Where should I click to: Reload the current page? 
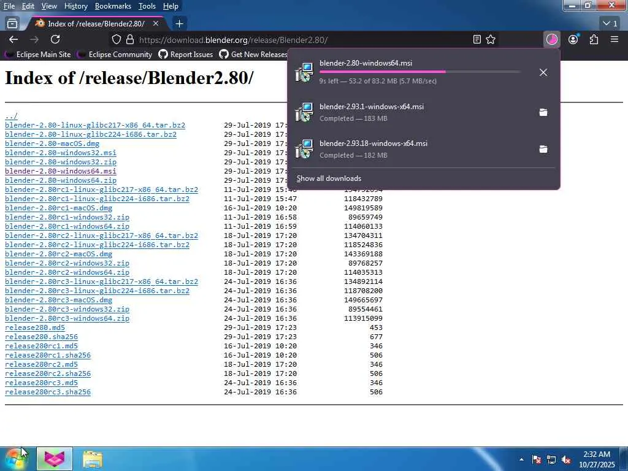pos(55,39)
